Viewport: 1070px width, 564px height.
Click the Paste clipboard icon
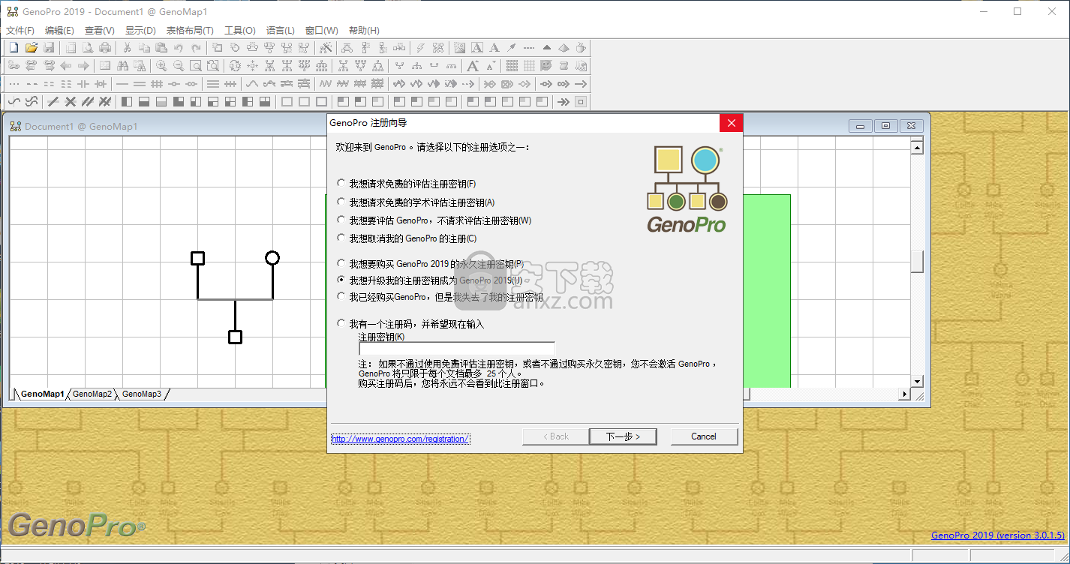tap(161, 47)
